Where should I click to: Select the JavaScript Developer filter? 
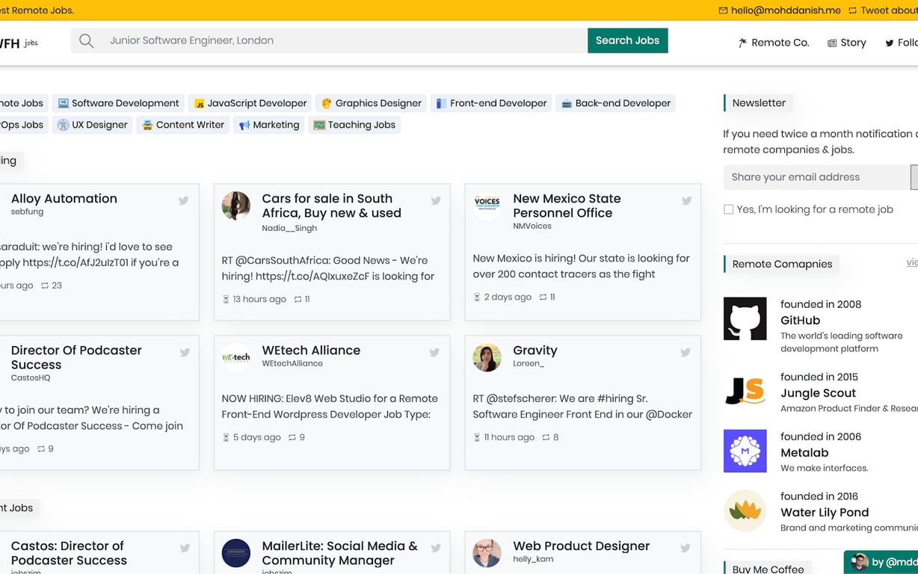pyautogui.click(x=250, y=103)
